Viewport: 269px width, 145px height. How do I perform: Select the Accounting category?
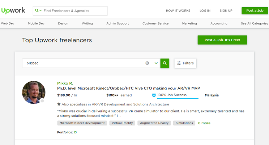point(219,24)
